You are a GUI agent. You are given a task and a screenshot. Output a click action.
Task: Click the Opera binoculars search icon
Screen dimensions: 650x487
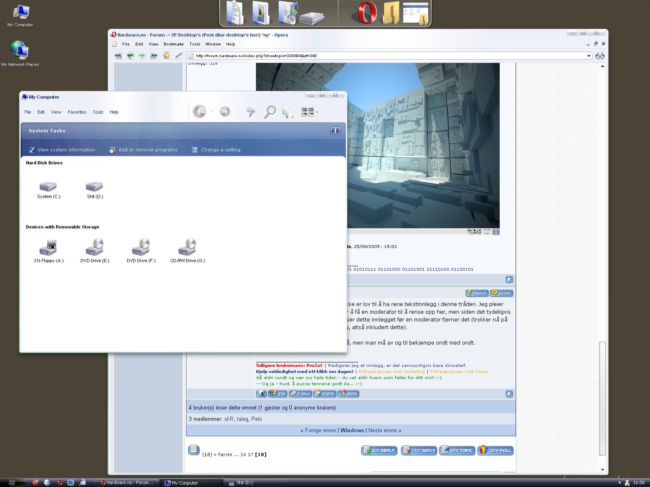[x=600, y=56]
